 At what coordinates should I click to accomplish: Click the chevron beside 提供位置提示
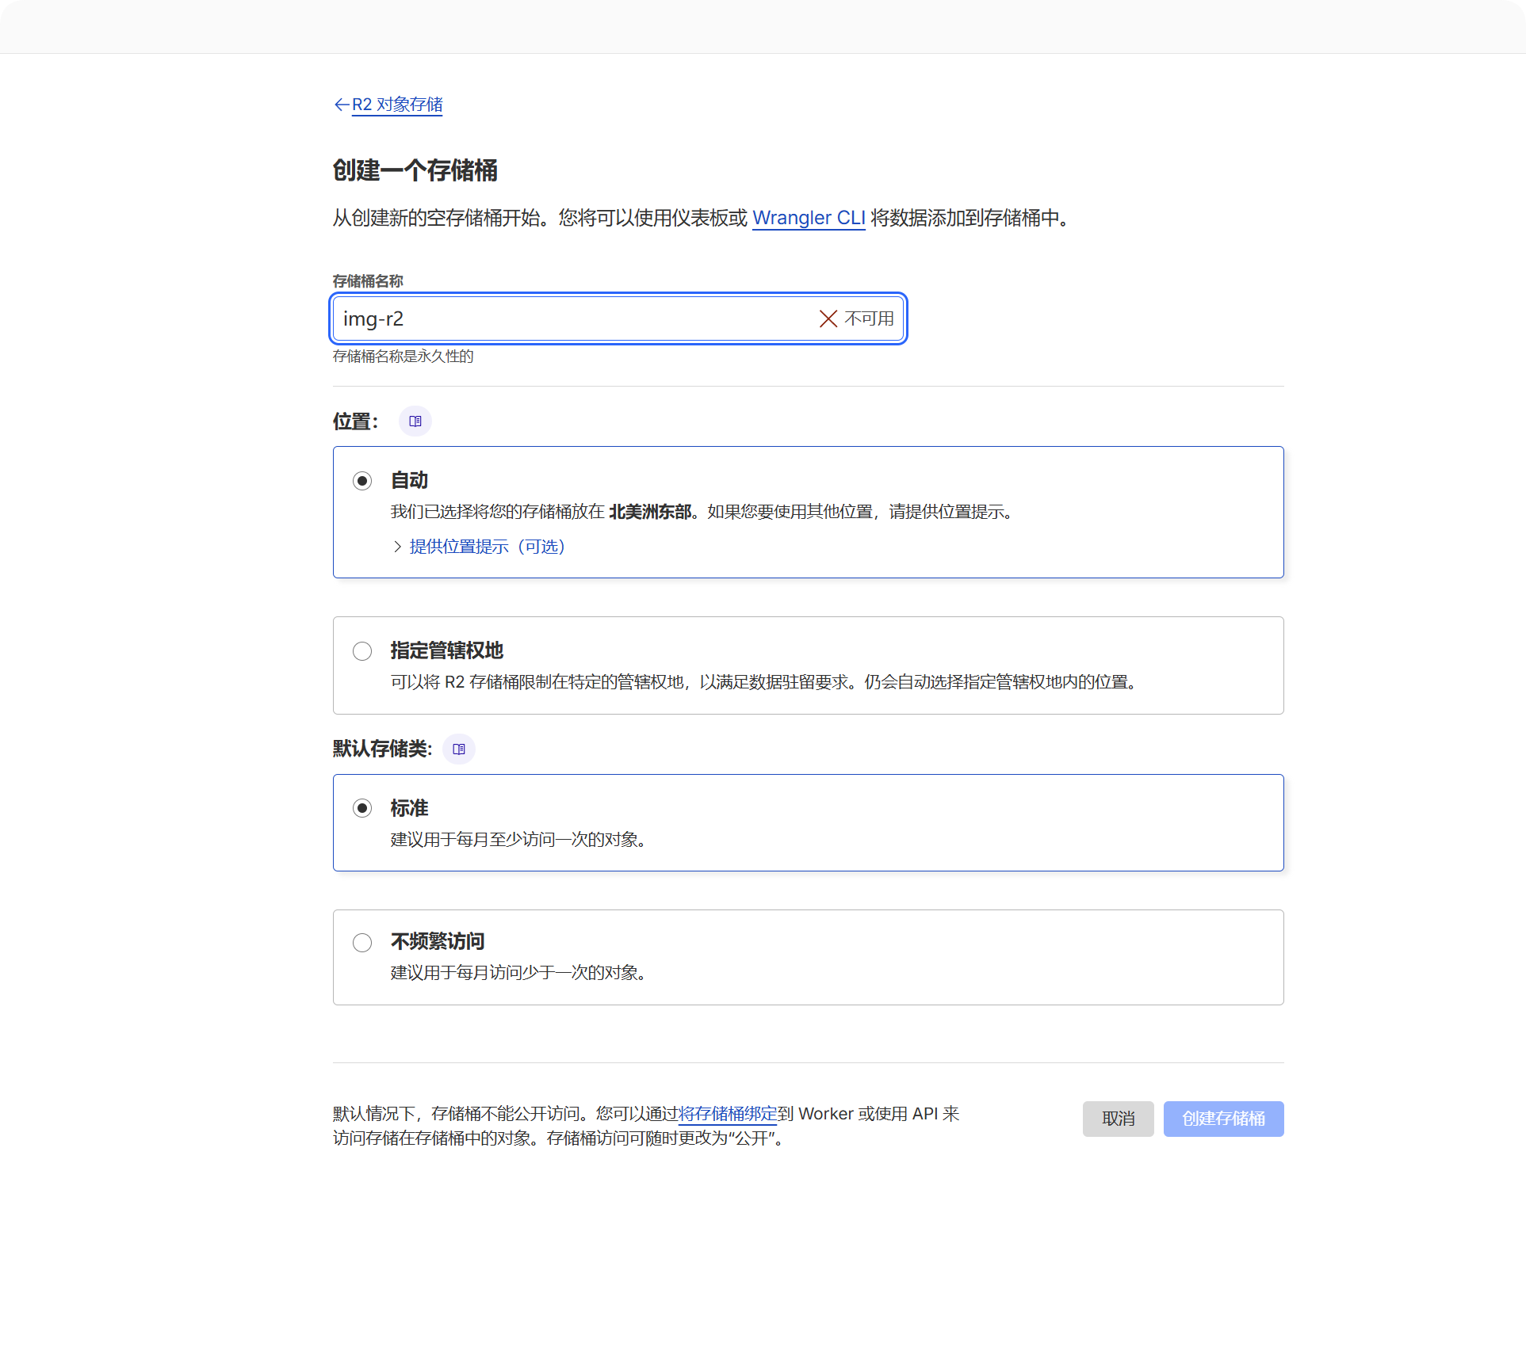click(x=398, y=547)
